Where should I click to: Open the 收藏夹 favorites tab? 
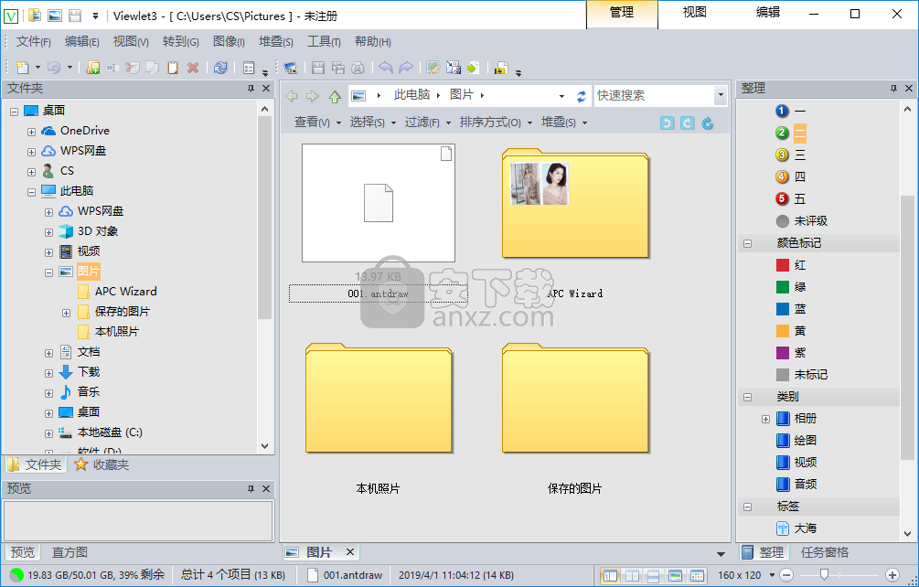coord(102,464)
